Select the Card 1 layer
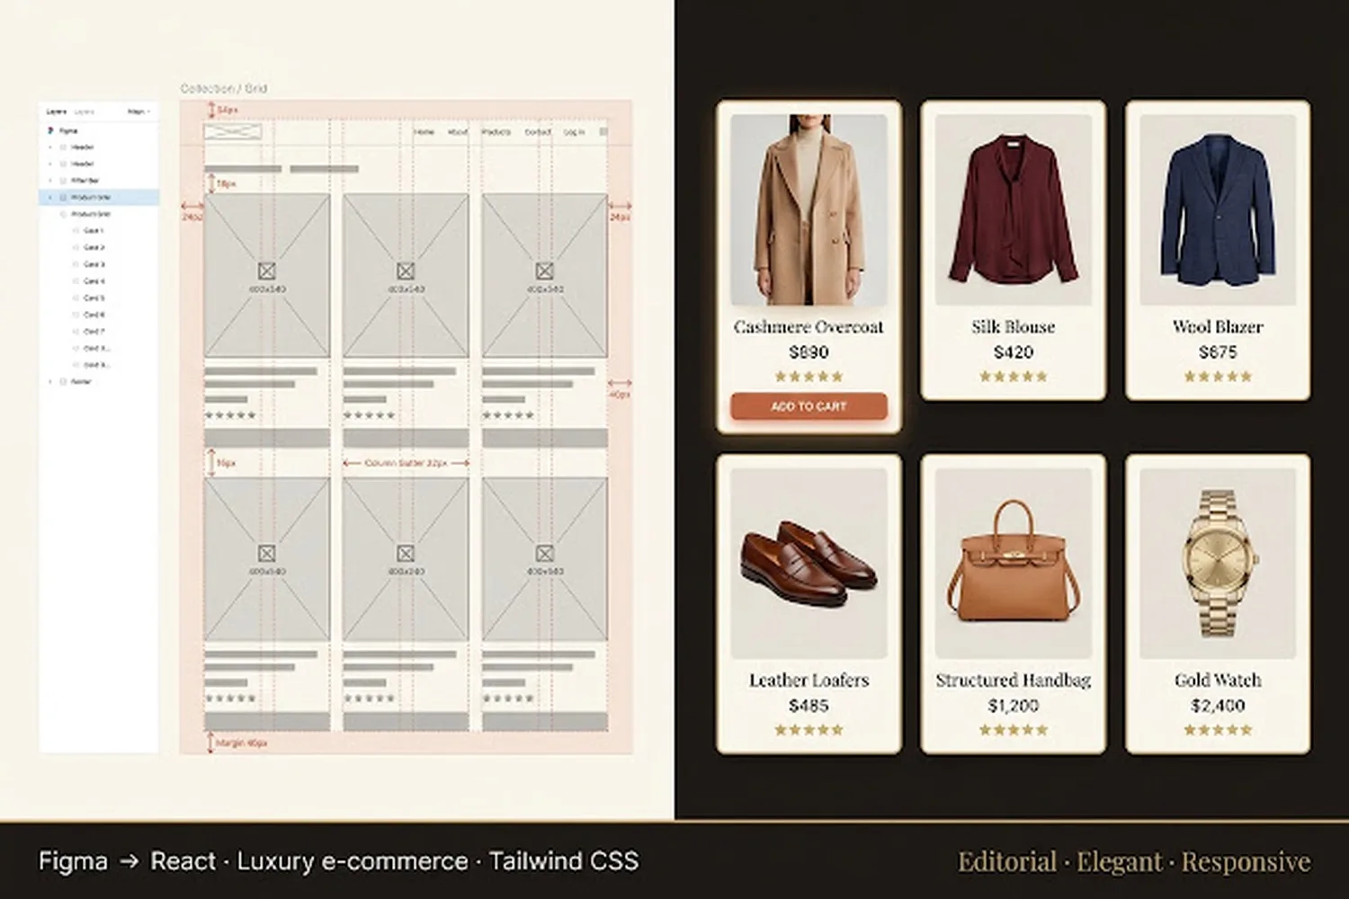The width and height of the screenshot is (1349, 899). click(99, 231)
